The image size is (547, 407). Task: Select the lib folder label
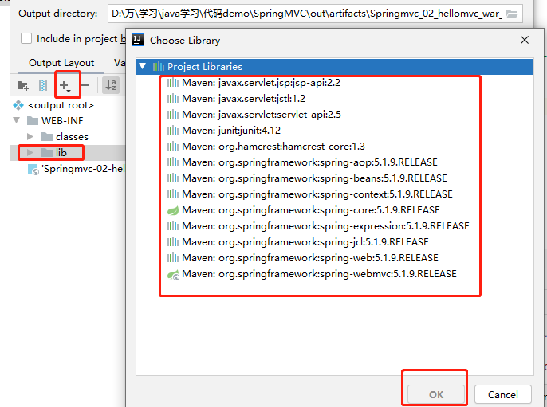[61, 153]
